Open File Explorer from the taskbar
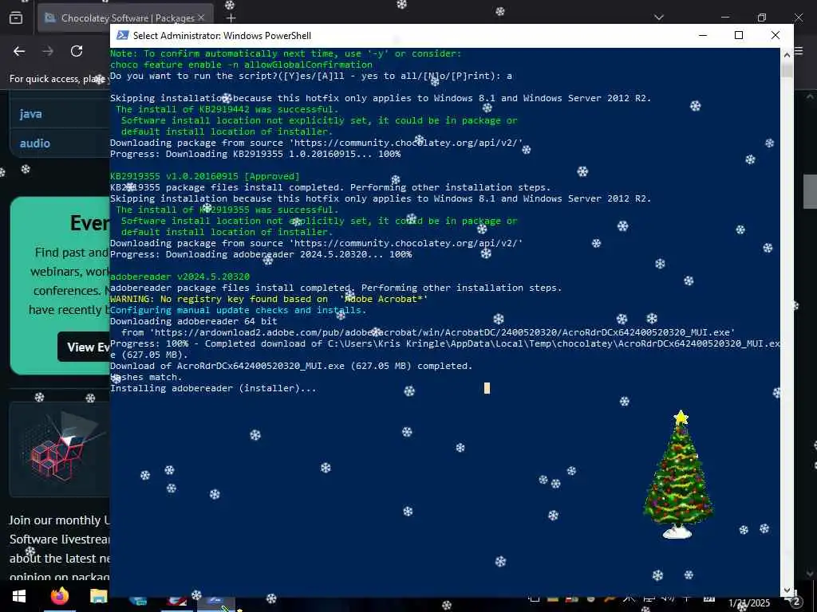 (x=98, y=596)
